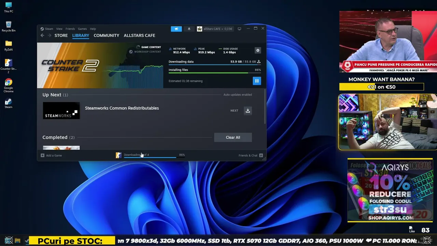437x246 pixels.
Task: Clear all completed downloads
Action: click(x=233, y=137)
